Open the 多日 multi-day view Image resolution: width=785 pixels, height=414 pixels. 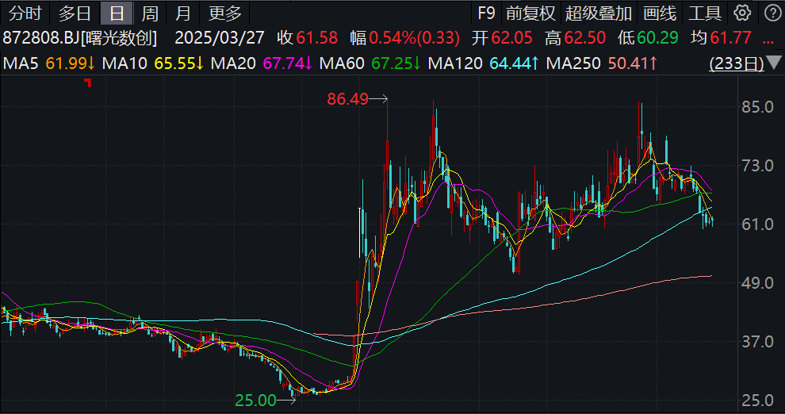click(75, 13)
